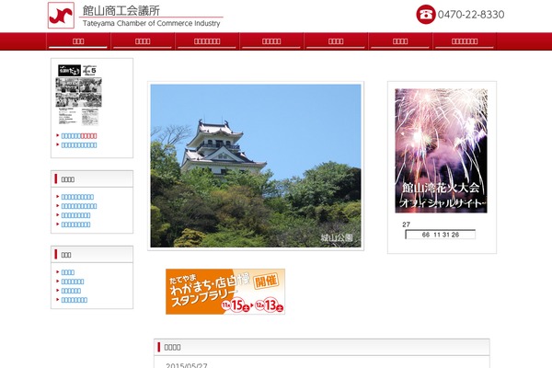The image size is (552, 368).
Task: Open the newsletter cover thumbnail in sidebar
Action: click(x=78, y=95)
